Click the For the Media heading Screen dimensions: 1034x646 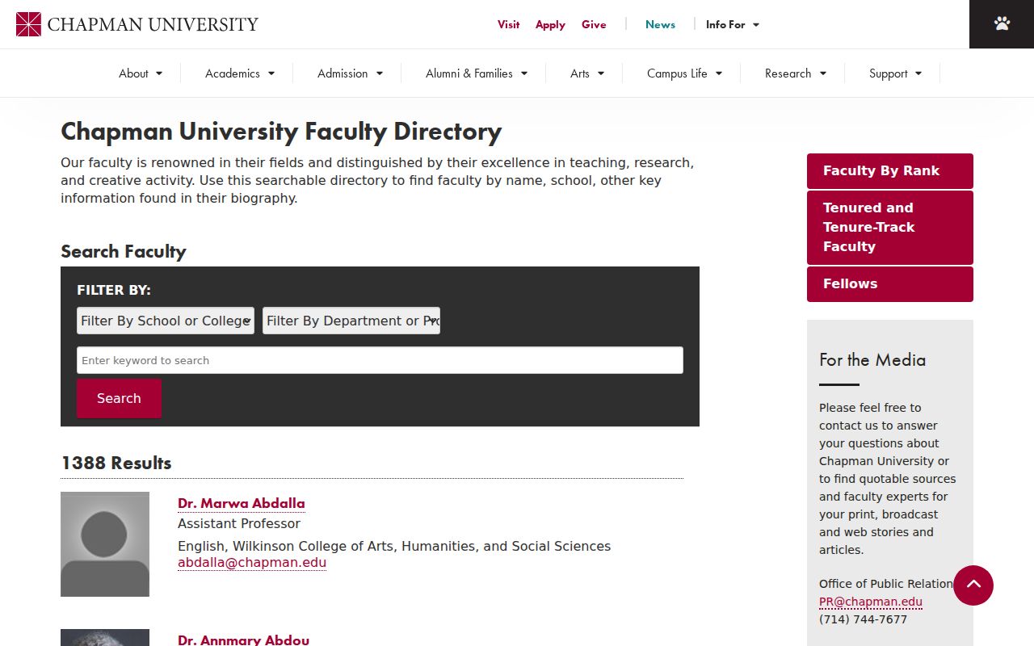[x=872, y=359]
